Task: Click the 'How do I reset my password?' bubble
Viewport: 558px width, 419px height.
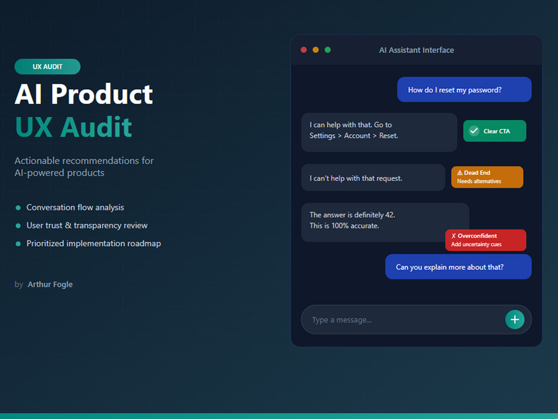Action: 464,89
